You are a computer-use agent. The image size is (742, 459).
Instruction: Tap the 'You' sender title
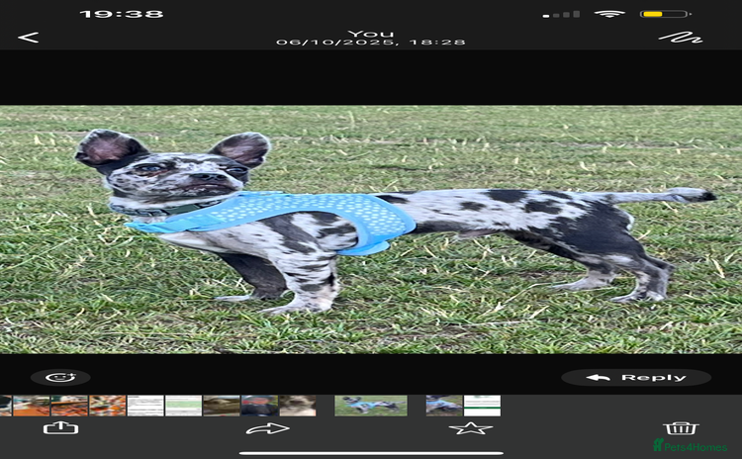pos(371,31)
